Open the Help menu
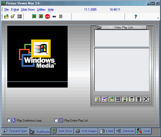 tap(51, 10)
